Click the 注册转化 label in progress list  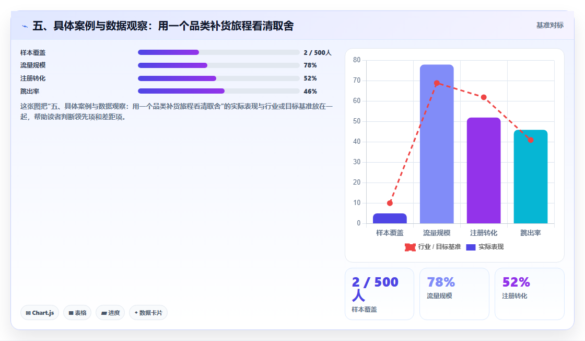point(33,78)
